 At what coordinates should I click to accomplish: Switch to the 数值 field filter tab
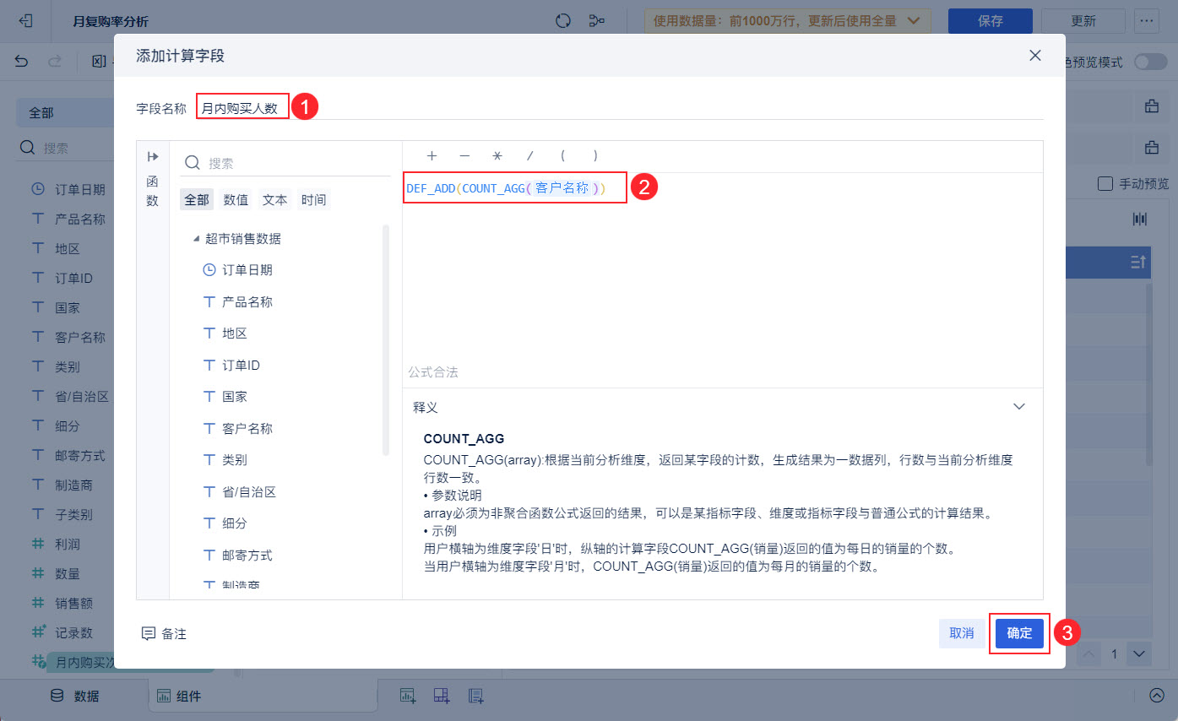236,200
